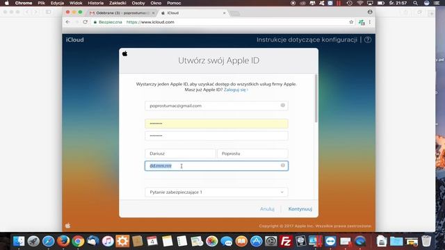Click the Chrome reload page icon

(85, 22)
